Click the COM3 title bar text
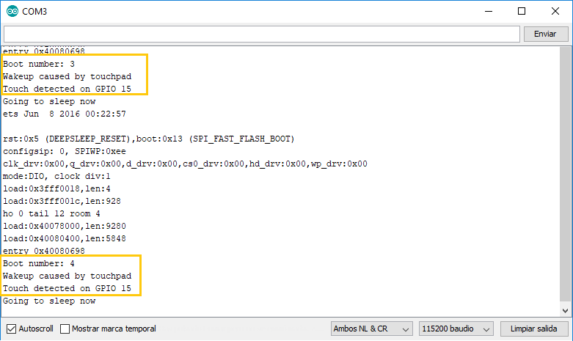573x341 pixels. click(x=34, y=11)
